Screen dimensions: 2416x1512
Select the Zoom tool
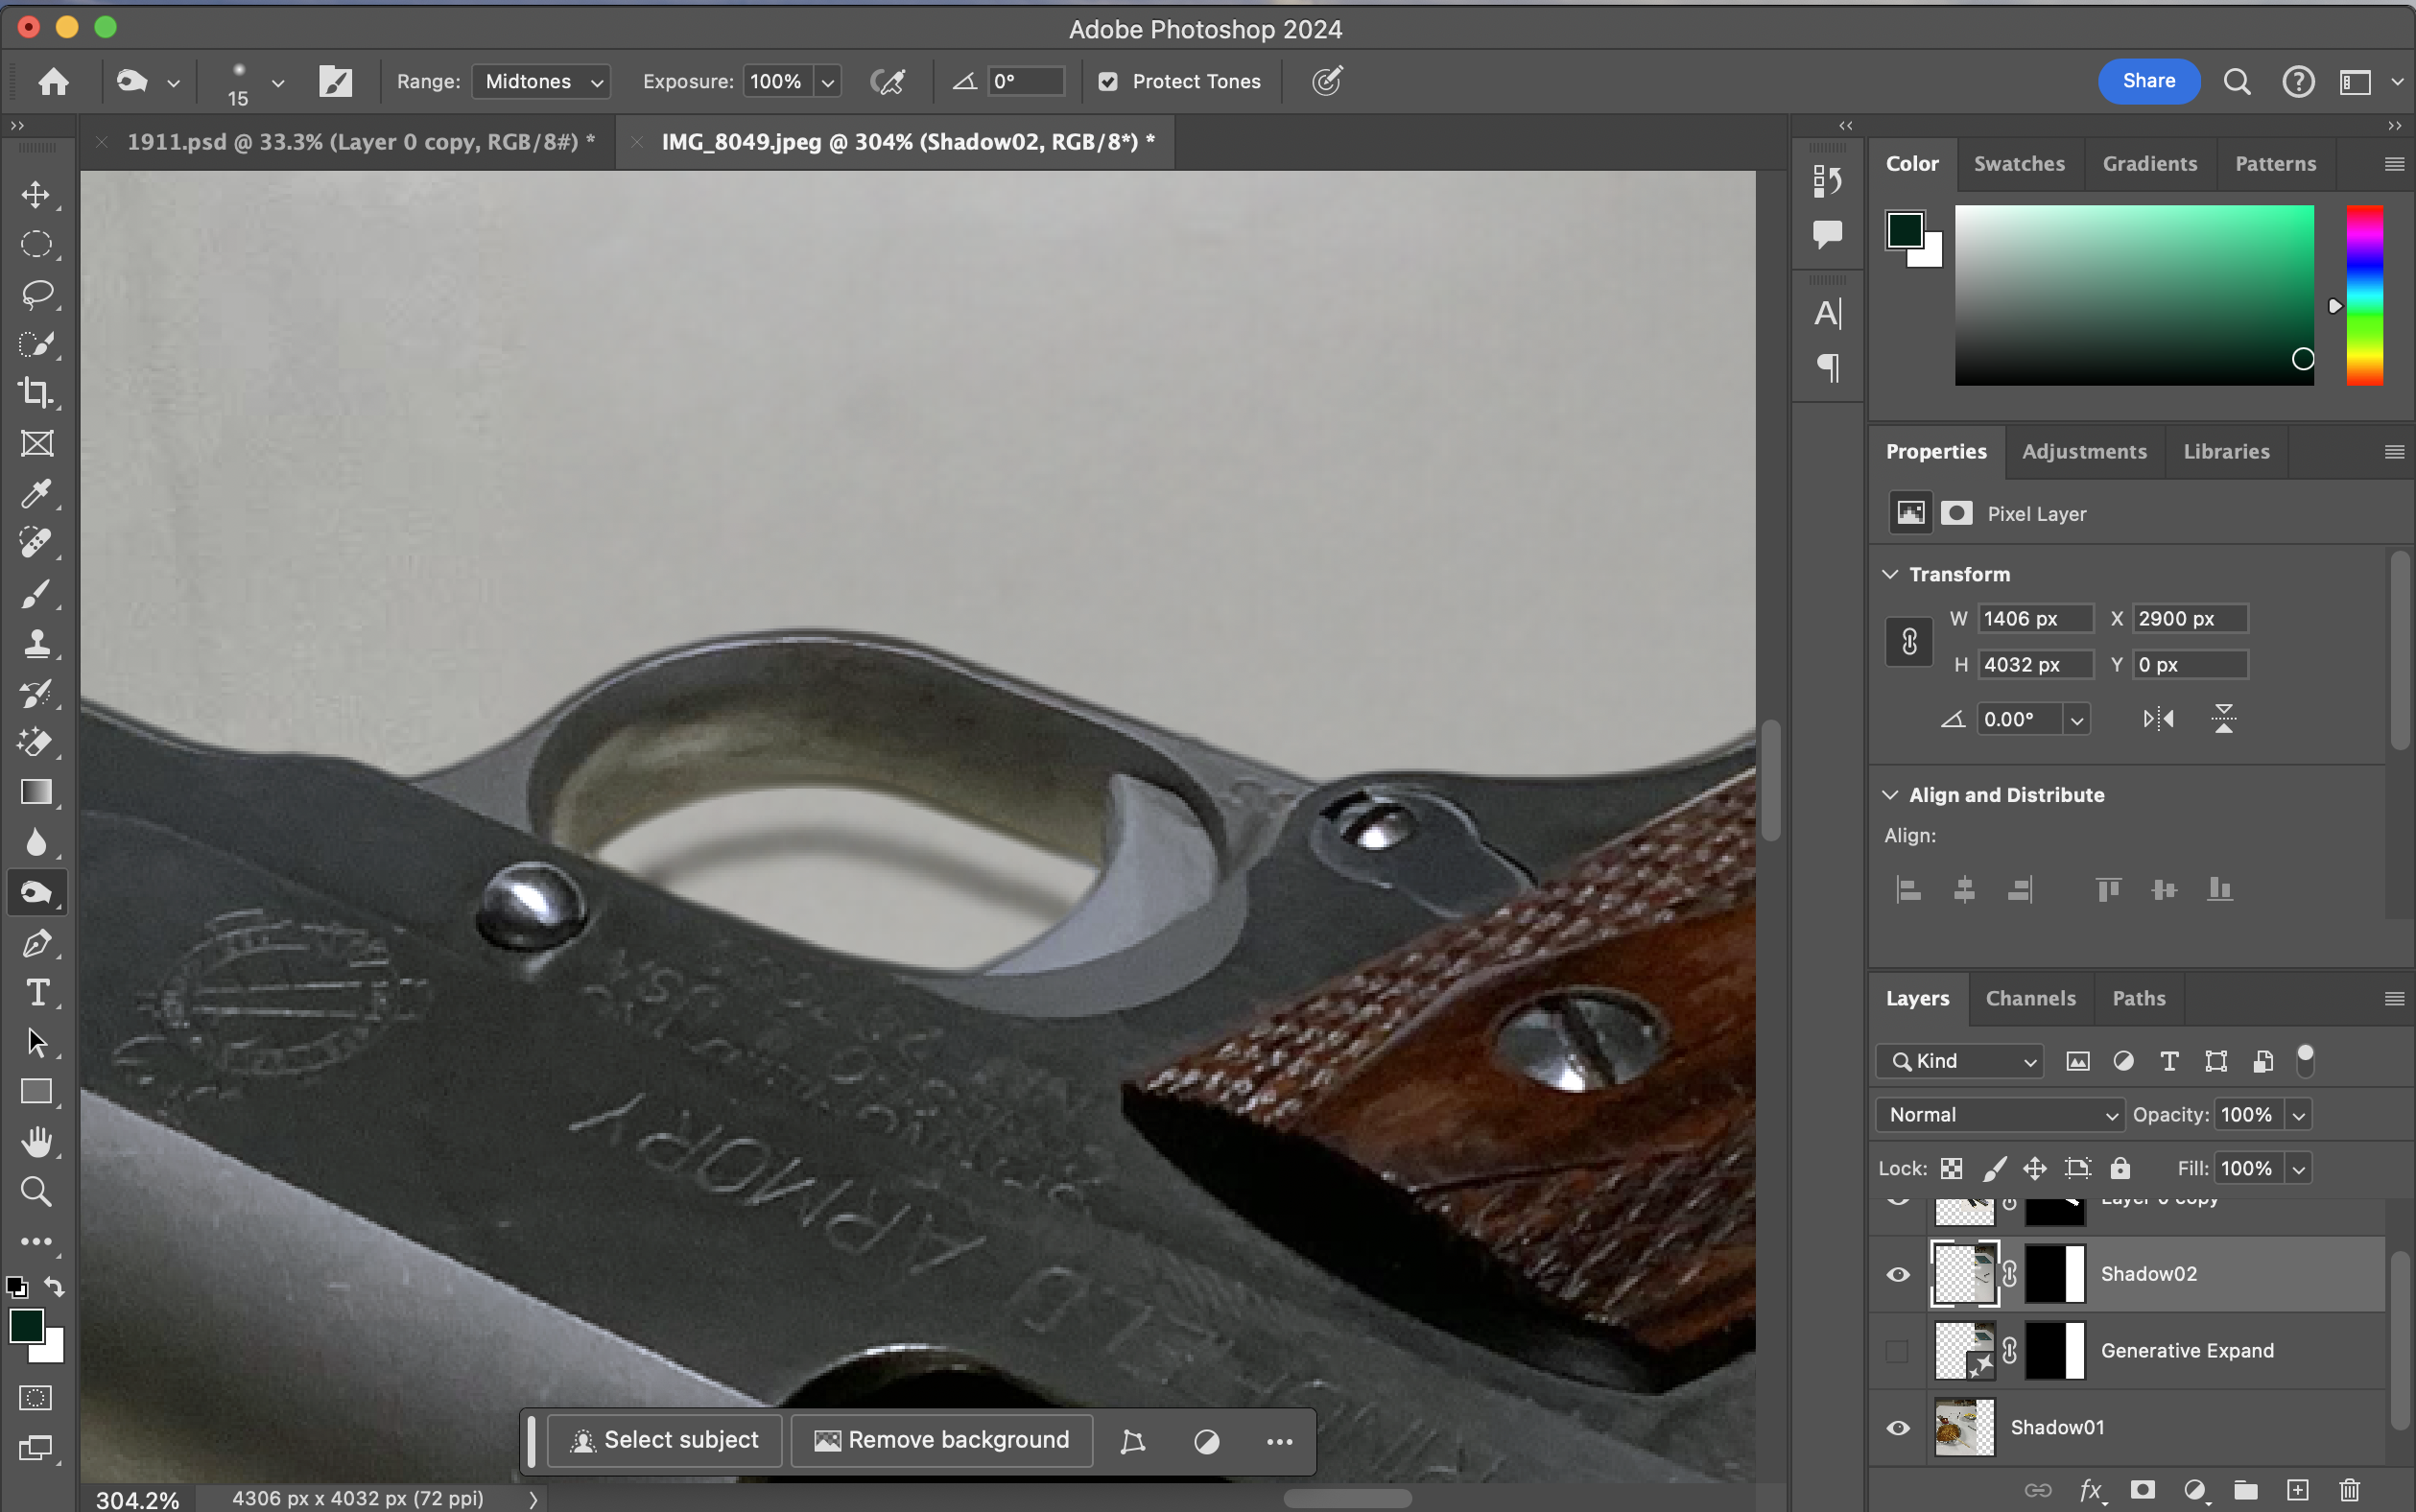pos(36,1191)
